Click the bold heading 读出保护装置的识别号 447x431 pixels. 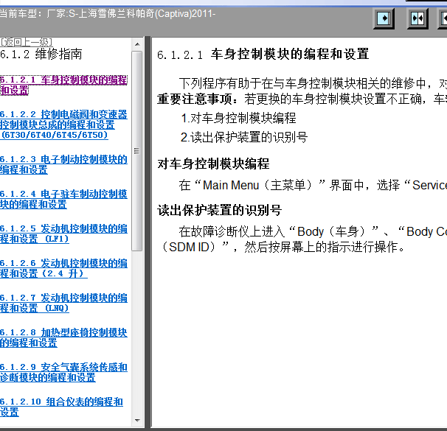220,211
